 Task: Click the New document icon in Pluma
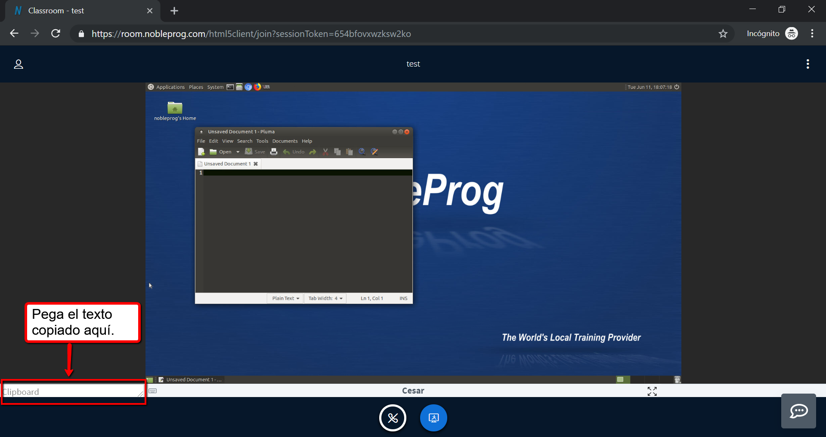[x=201, y=152]
